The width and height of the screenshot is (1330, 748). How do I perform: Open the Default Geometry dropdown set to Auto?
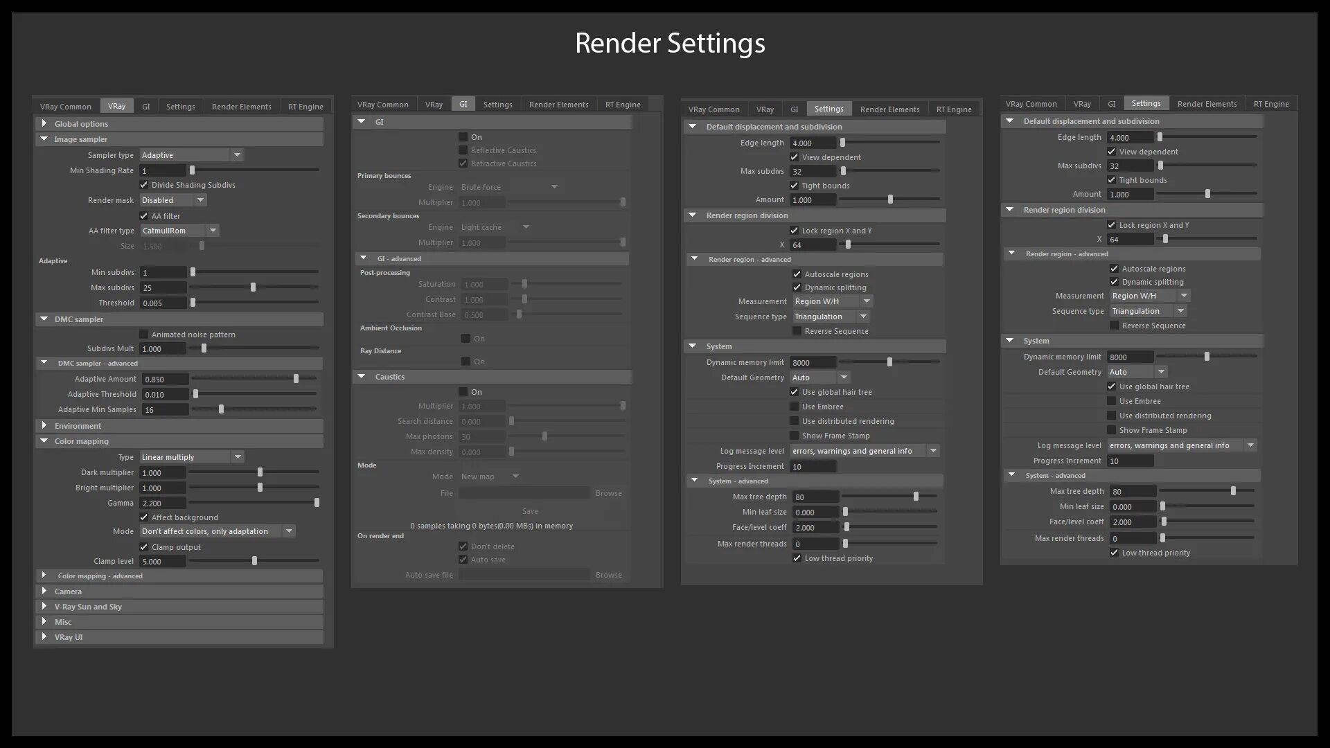click(844, 377)
